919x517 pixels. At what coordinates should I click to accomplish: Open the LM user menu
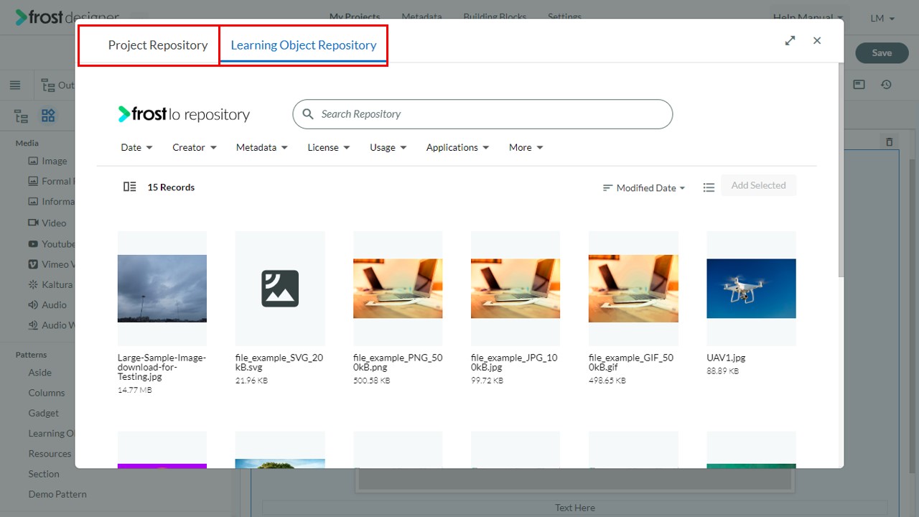882,18
